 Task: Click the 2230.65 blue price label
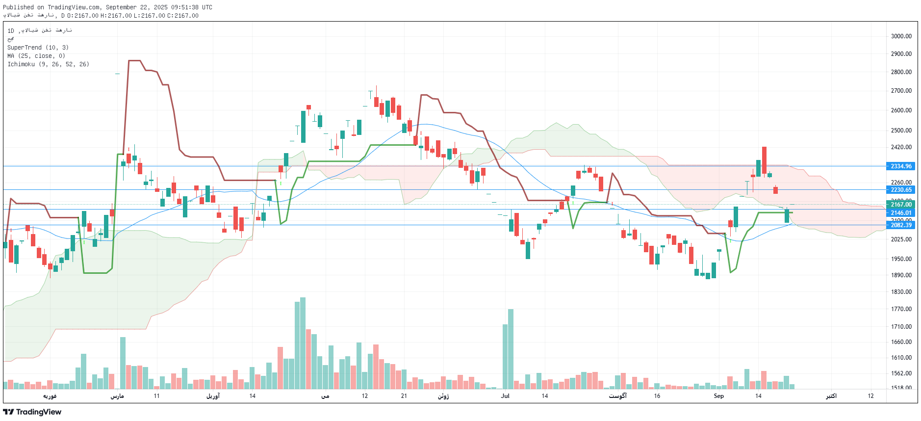[900, 190]
